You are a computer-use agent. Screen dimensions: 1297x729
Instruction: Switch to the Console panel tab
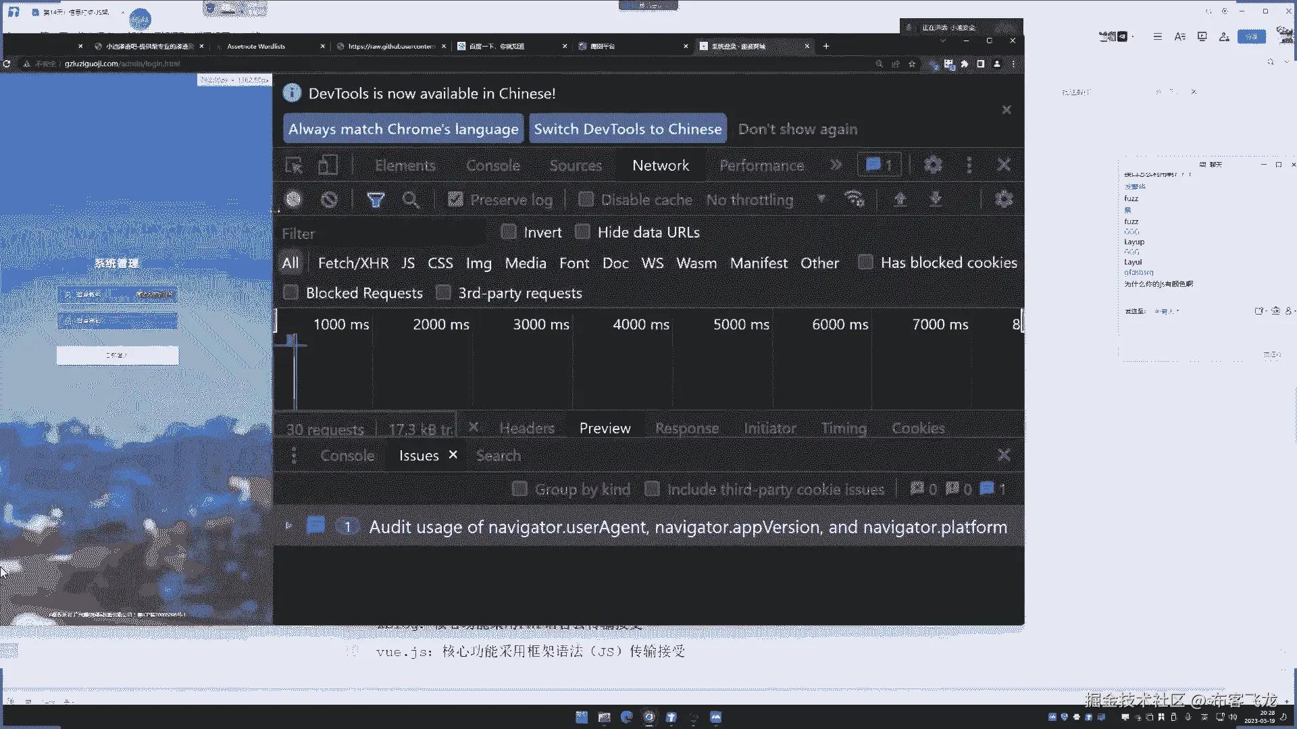(x=492, y=165)
